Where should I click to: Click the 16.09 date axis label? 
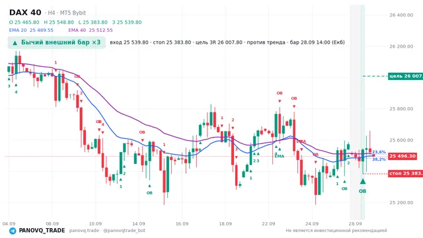(x=182, y=223)
